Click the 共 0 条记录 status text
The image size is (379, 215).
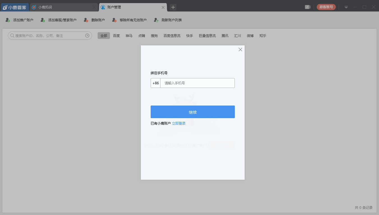[x=364, y=208]
